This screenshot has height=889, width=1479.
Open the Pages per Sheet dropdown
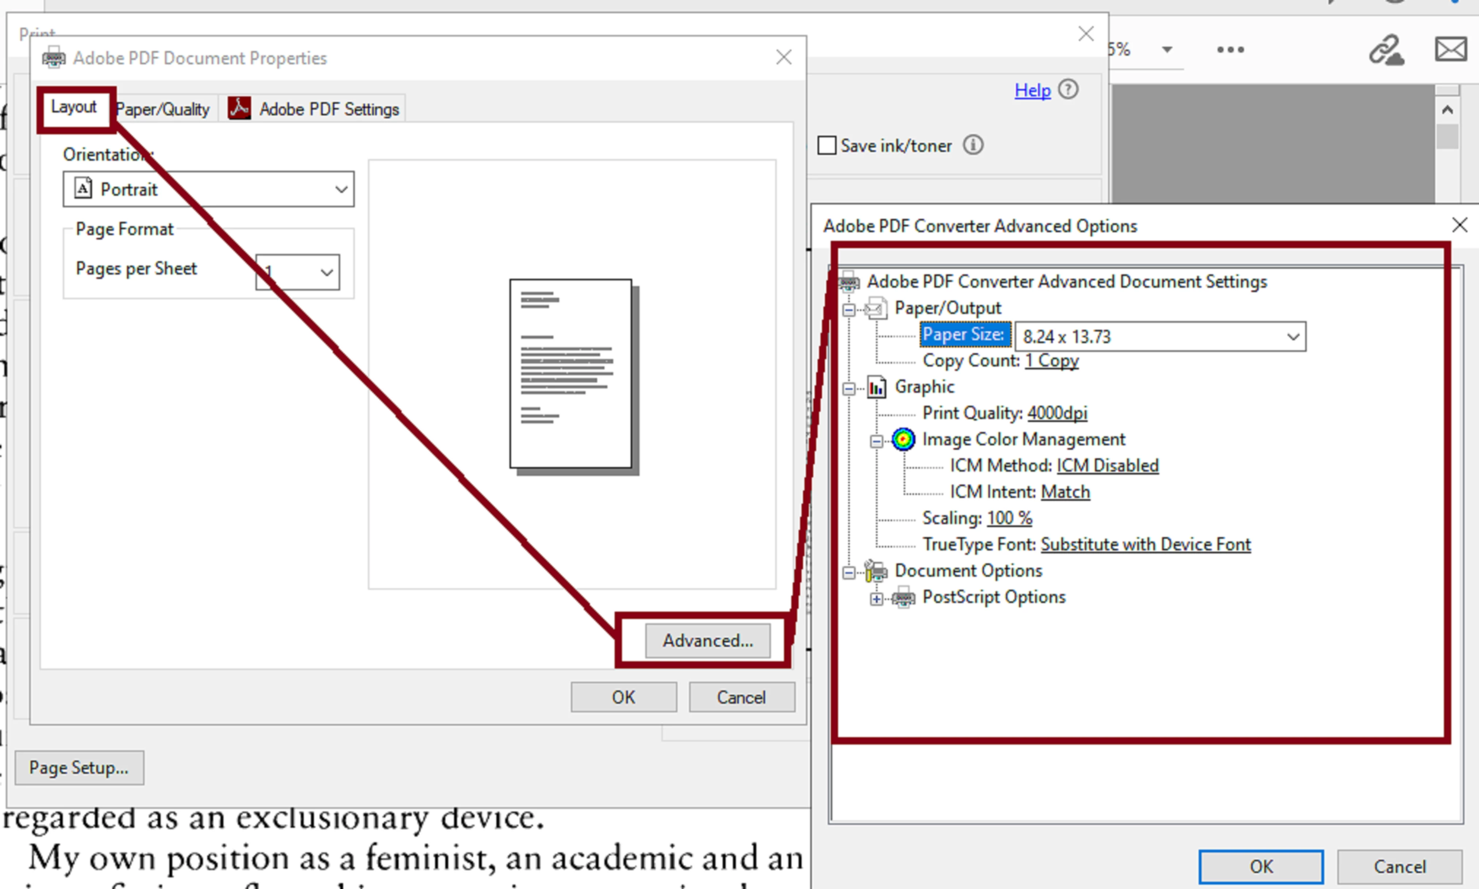[x=298, y=272]
